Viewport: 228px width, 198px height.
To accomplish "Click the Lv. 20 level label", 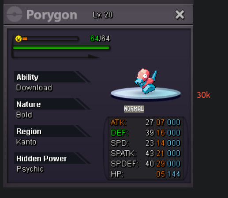I will (103, 15).
